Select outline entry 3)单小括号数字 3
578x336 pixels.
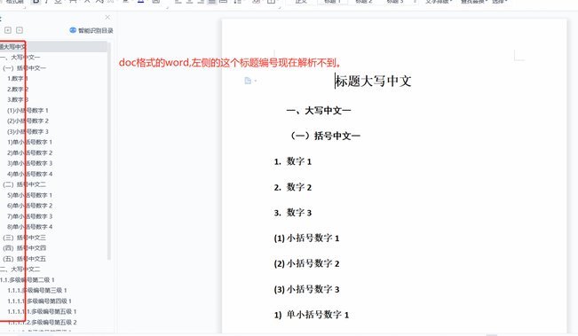click(x=30, y=163)
